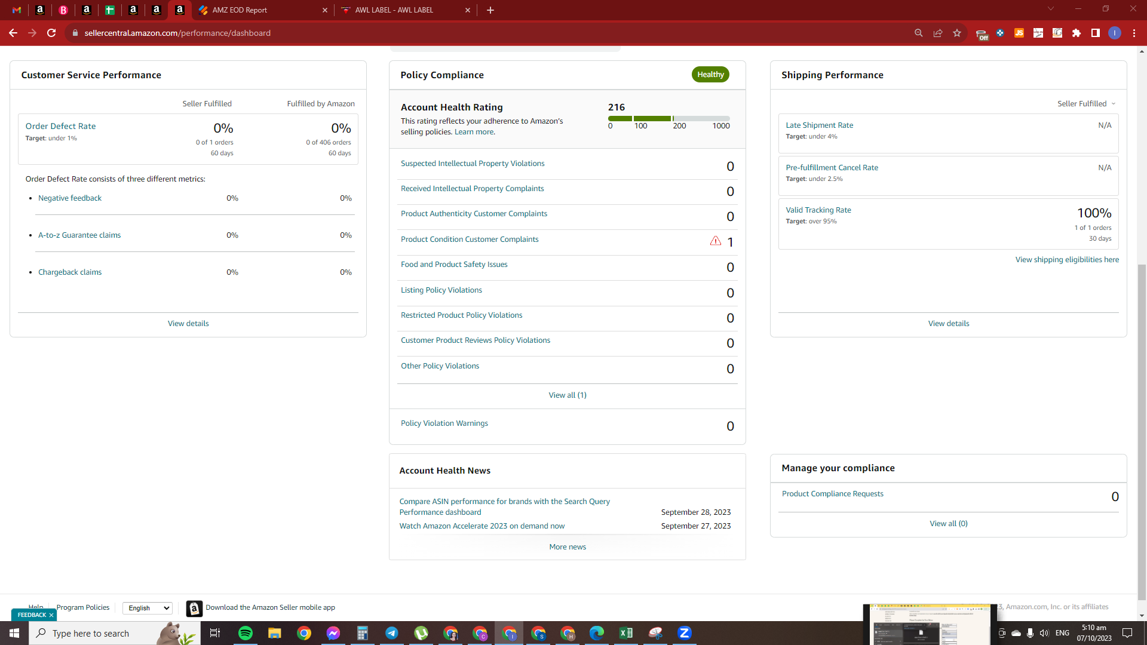Open Windows Start menu
This screenshot has height=645, width=1147.
point(14,633)
